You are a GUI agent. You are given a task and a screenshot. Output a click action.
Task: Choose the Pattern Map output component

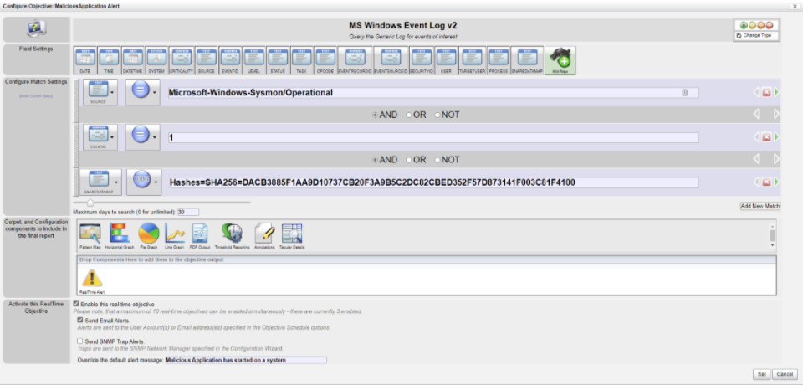(x=90, y=236)
